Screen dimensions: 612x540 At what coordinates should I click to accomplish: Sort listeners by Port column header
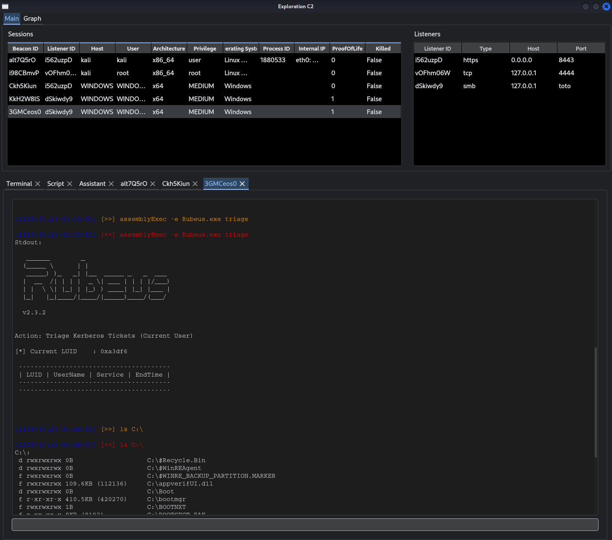click(x=581, y=48)
